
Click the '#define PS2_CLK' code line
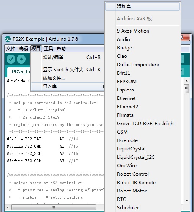(x=42, y=161)
